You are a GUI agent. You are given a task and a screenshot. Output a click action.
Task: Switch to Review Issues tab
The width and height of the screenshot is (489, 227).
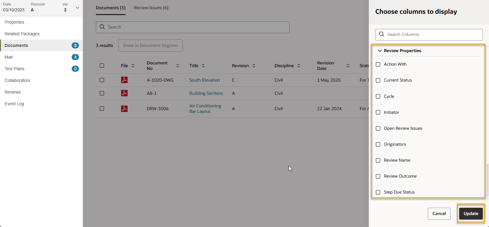tap(151, 8)
